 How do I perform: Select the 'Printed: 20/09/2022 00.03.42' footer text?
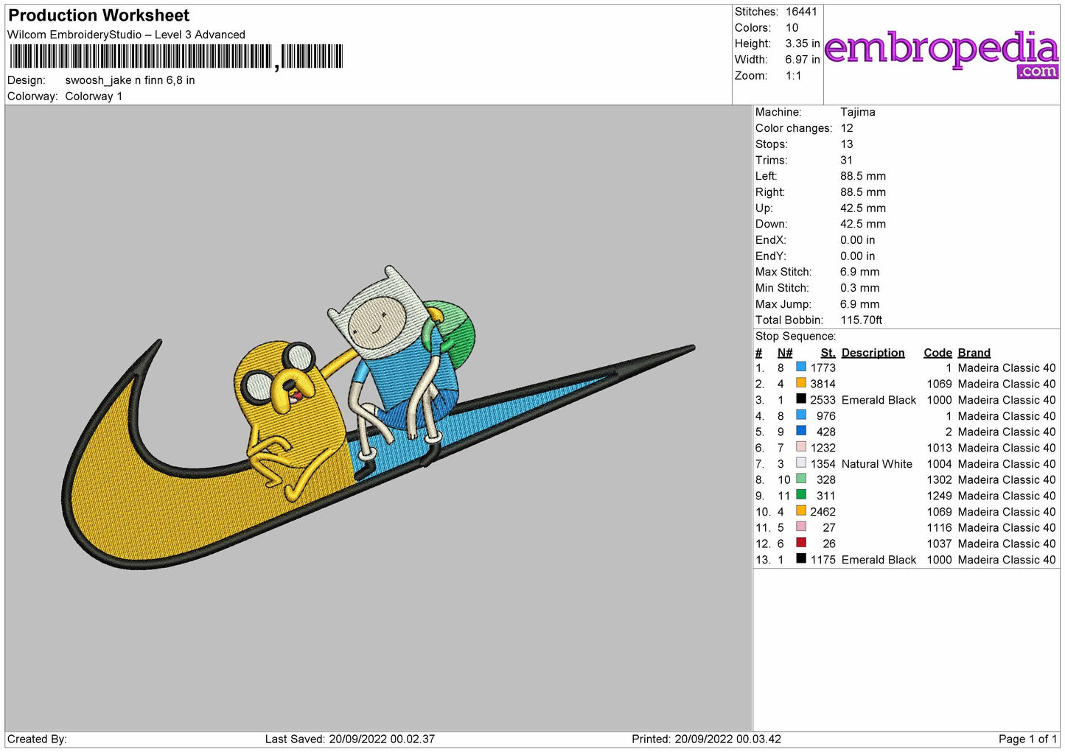pos(706,739)
